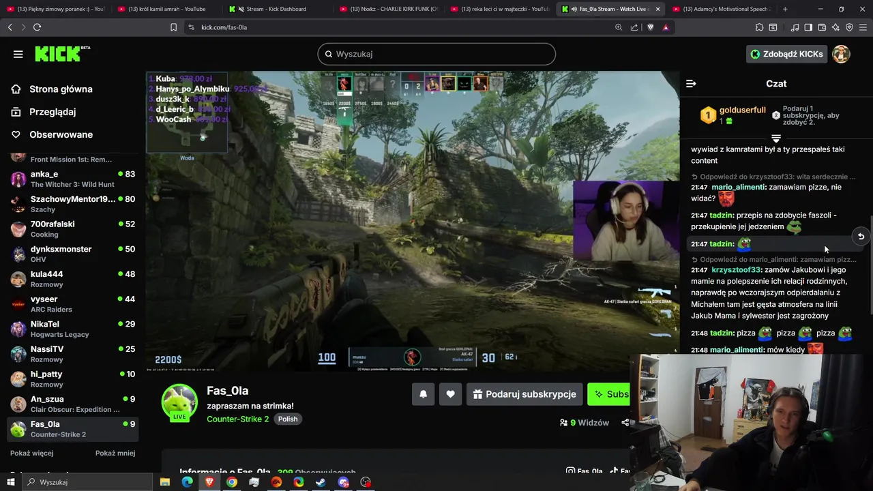
Task: Click Pokaż mniej
Action: coord(115,453)
